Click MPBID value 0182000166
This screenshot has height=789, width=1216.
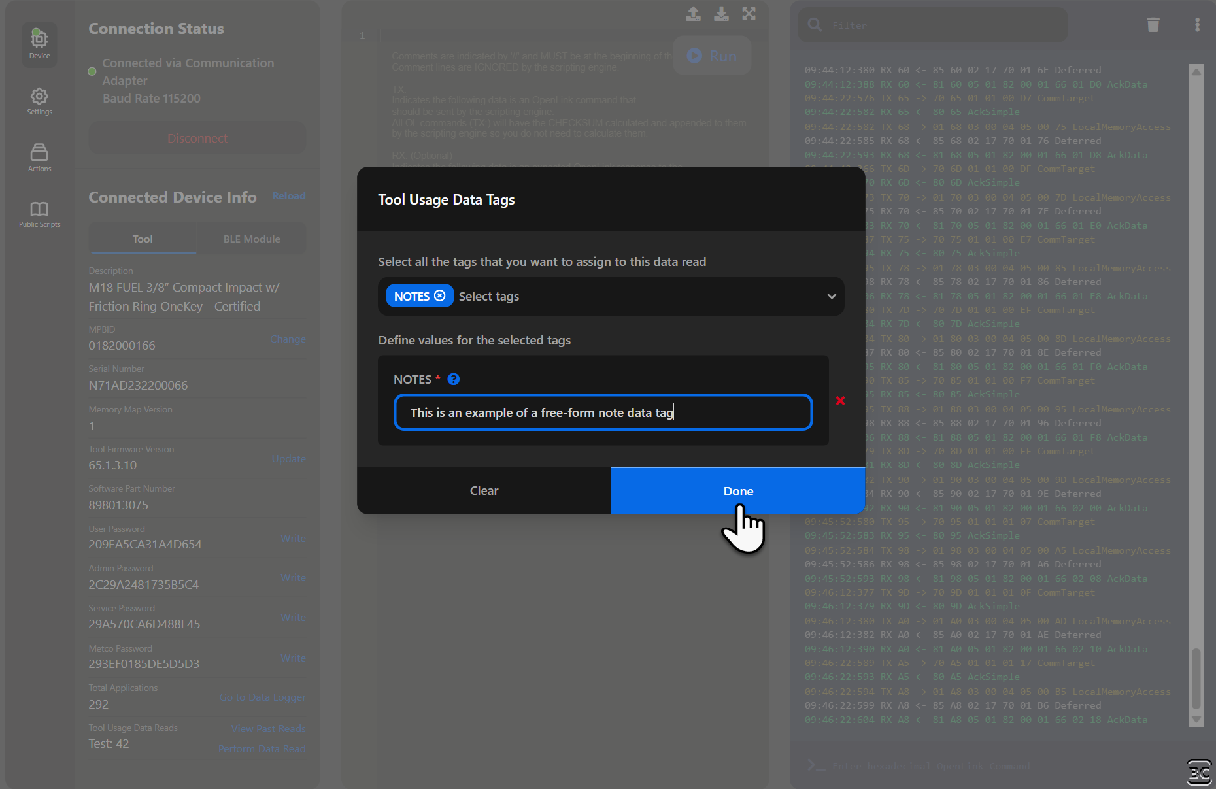(x=122, y=346)
